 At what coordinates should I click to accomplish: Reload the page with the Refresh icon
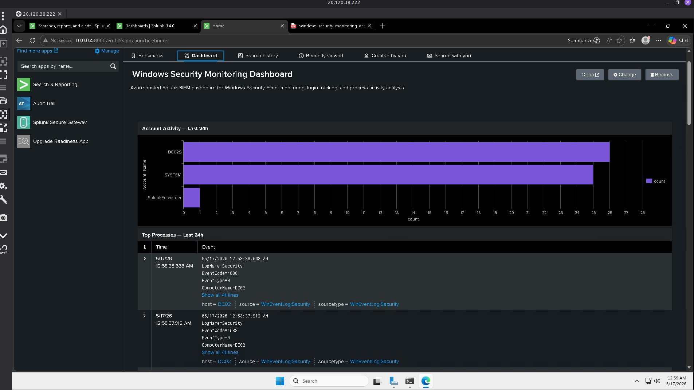click(32, 40)
